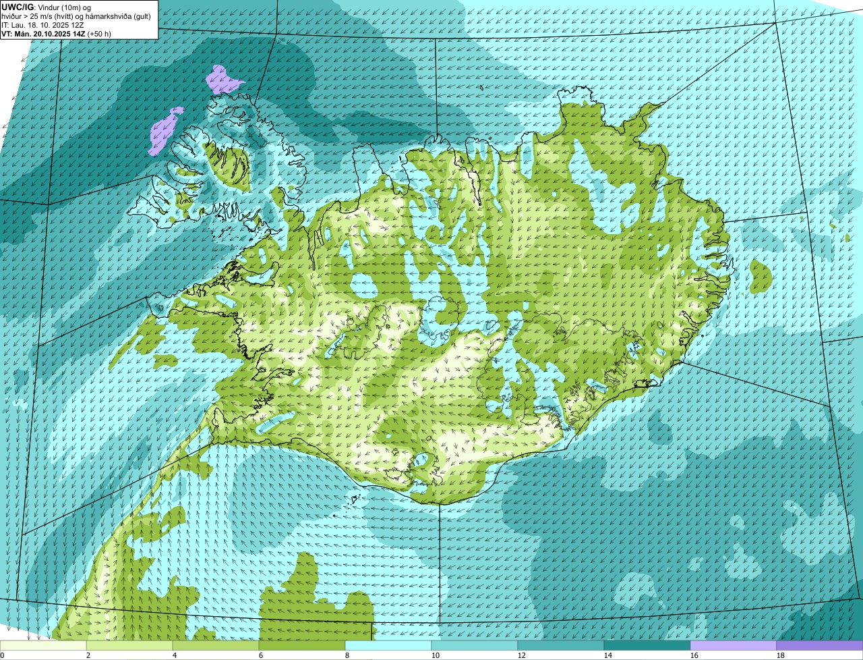
Task: Click the legend label '16'
Action: (694, 655)
